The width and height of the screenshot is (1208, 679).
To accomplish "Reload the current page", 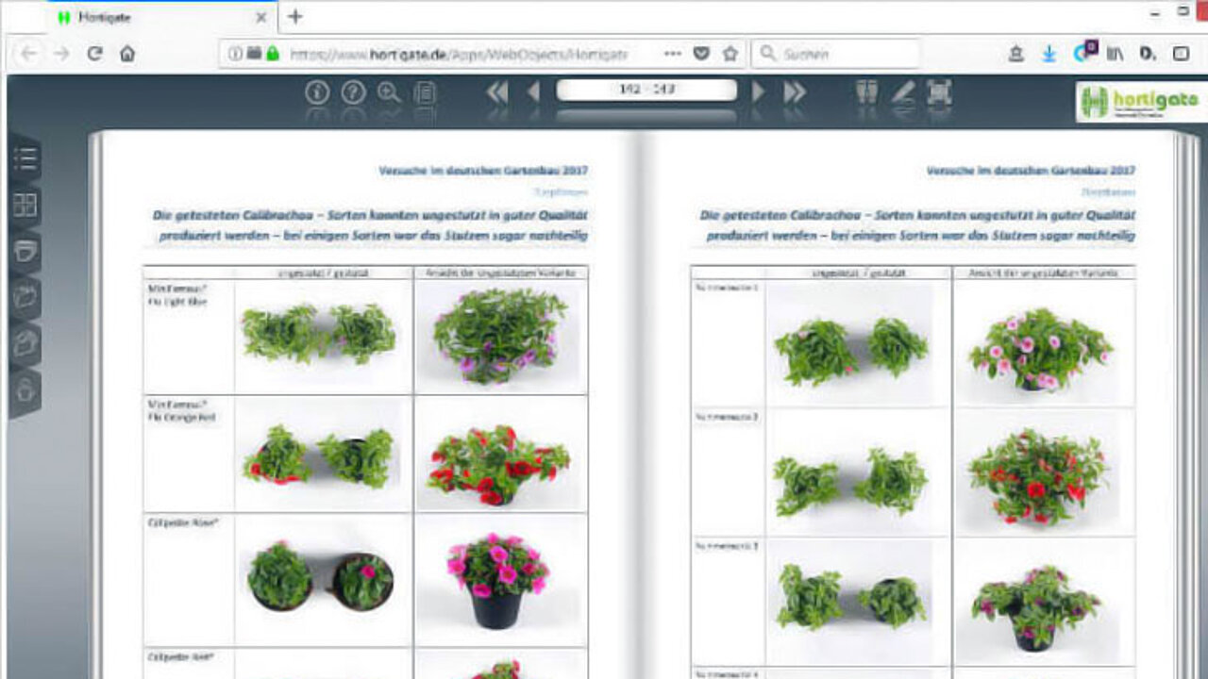I will coord(94,54).
